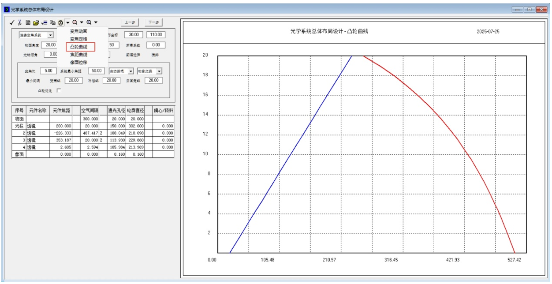Screen dimensions: 552x284
Task: Click the new document icon
Action: coord(28,22)
